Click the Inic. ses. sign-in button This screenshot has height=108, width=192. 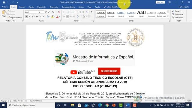click(x=160, y=2)
